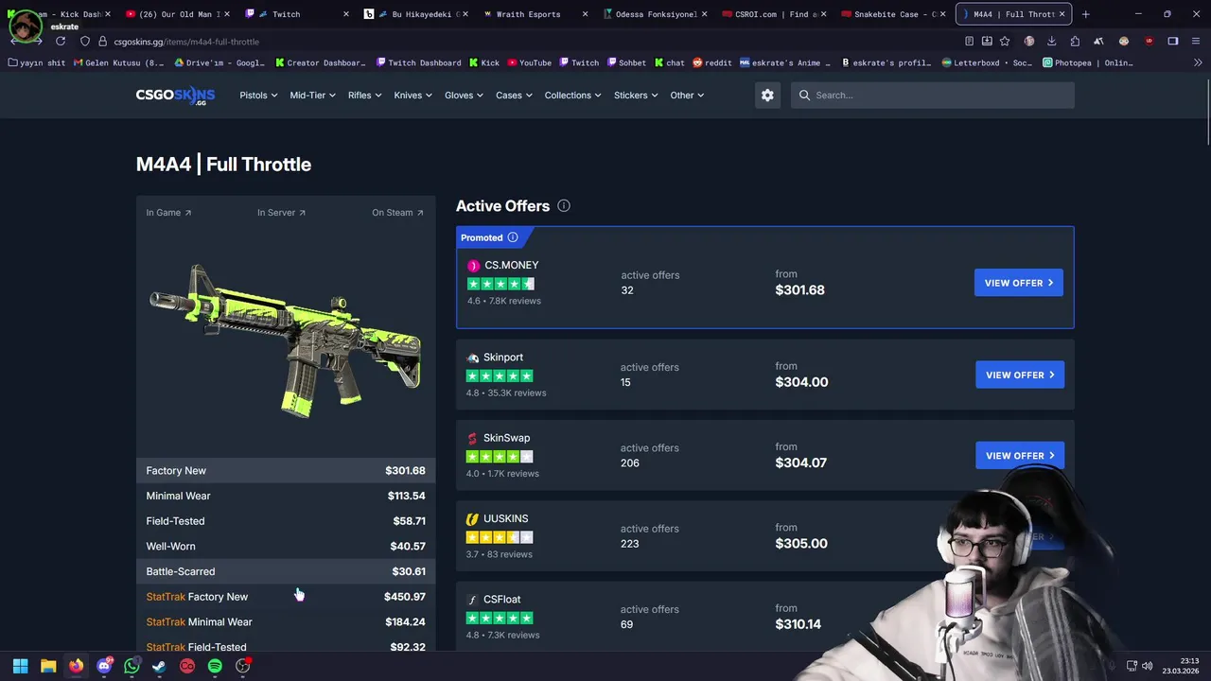Viewport: 1211px width, 681px height.
Task: Click the UUSKINS marketplace logo
Action: (472, 519)
